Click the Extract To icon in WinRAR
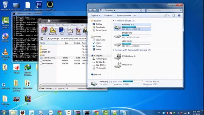The image size is (204, 115). pos(53,31)
